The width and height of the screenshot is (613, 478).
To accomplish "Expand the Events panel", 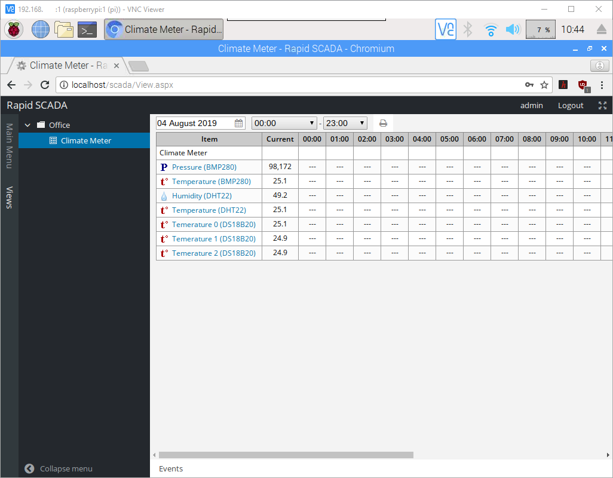I will 171,468.
